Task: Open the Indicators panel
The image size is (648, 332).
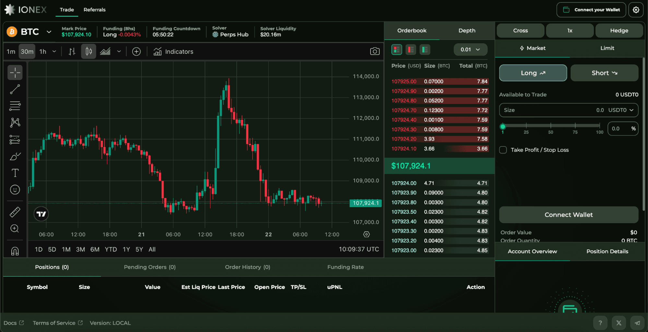Action: (x=173, y=52)
